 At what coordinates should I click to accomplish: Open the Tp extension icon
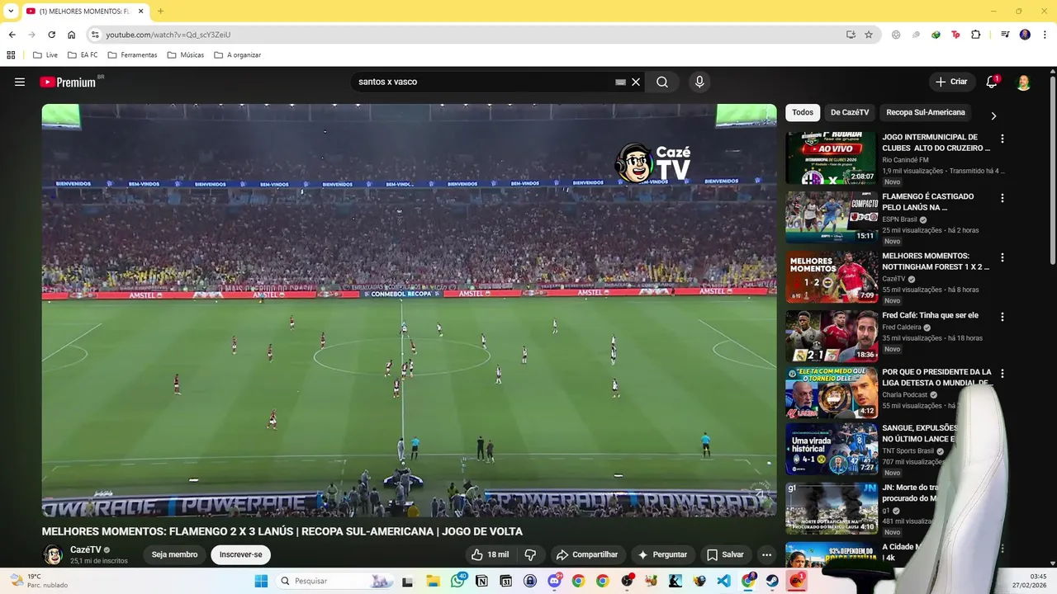click(x=955, y=35)
